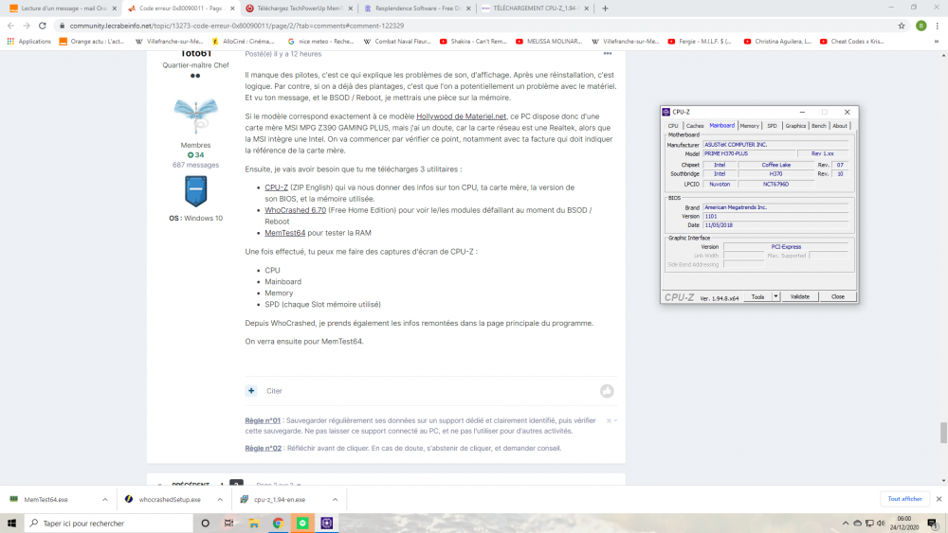The image size is (948, 533).
Task: Open the Windows Start menu
Action: 11,523
